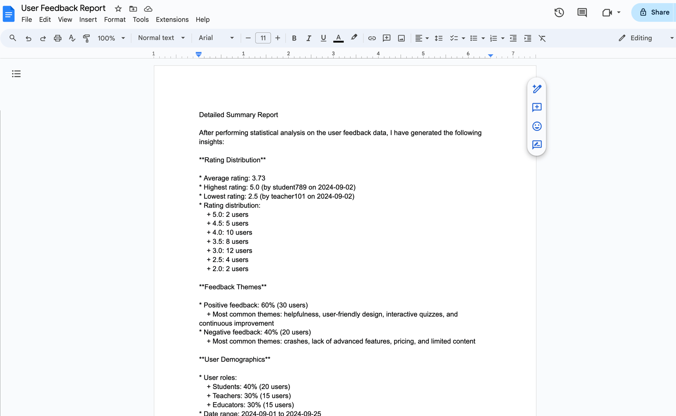Click the pen-with-sparkle icon in the side panel
Screen dimensions: 676x416
537,89
